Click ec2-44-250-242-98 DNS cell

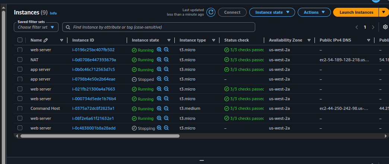point(344,108)
